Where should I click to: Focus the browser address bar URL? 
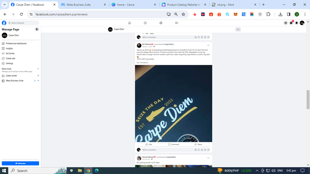pos(61,14)
